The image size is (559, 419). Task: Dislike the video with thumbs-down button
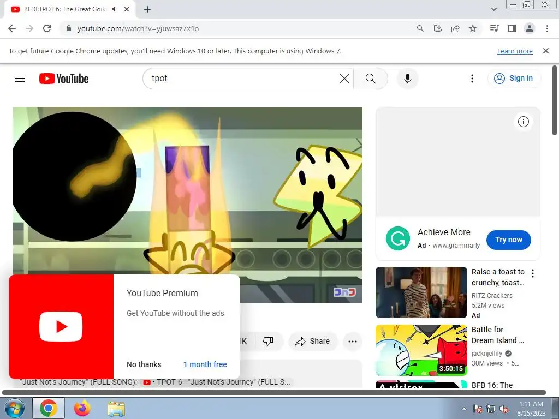(x=267, y=342)
